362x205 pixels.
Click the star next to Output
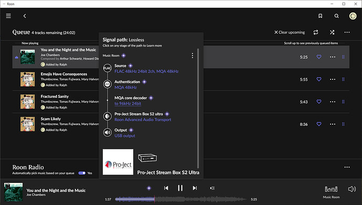pyautogui.click(x=131, y=130)
